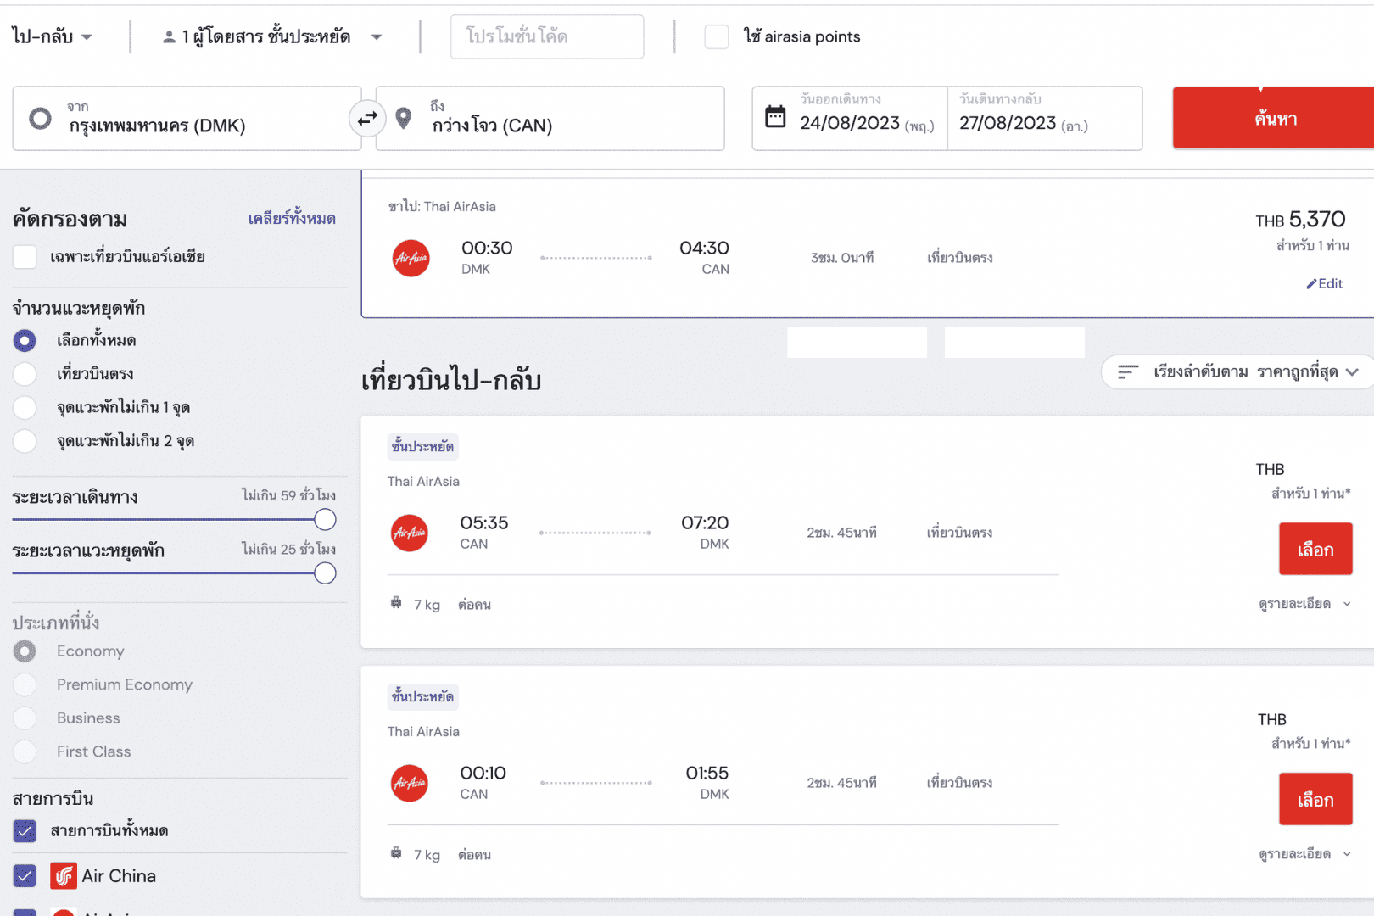The image size is (1374, 916).
Task: Click the origin circle icon
Action: [x=40, y=119]
